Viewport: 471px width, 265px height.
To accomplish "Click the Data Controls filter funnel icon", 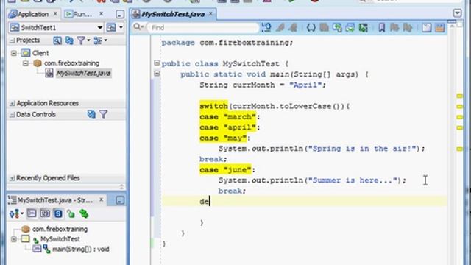I will click(103, 114).
